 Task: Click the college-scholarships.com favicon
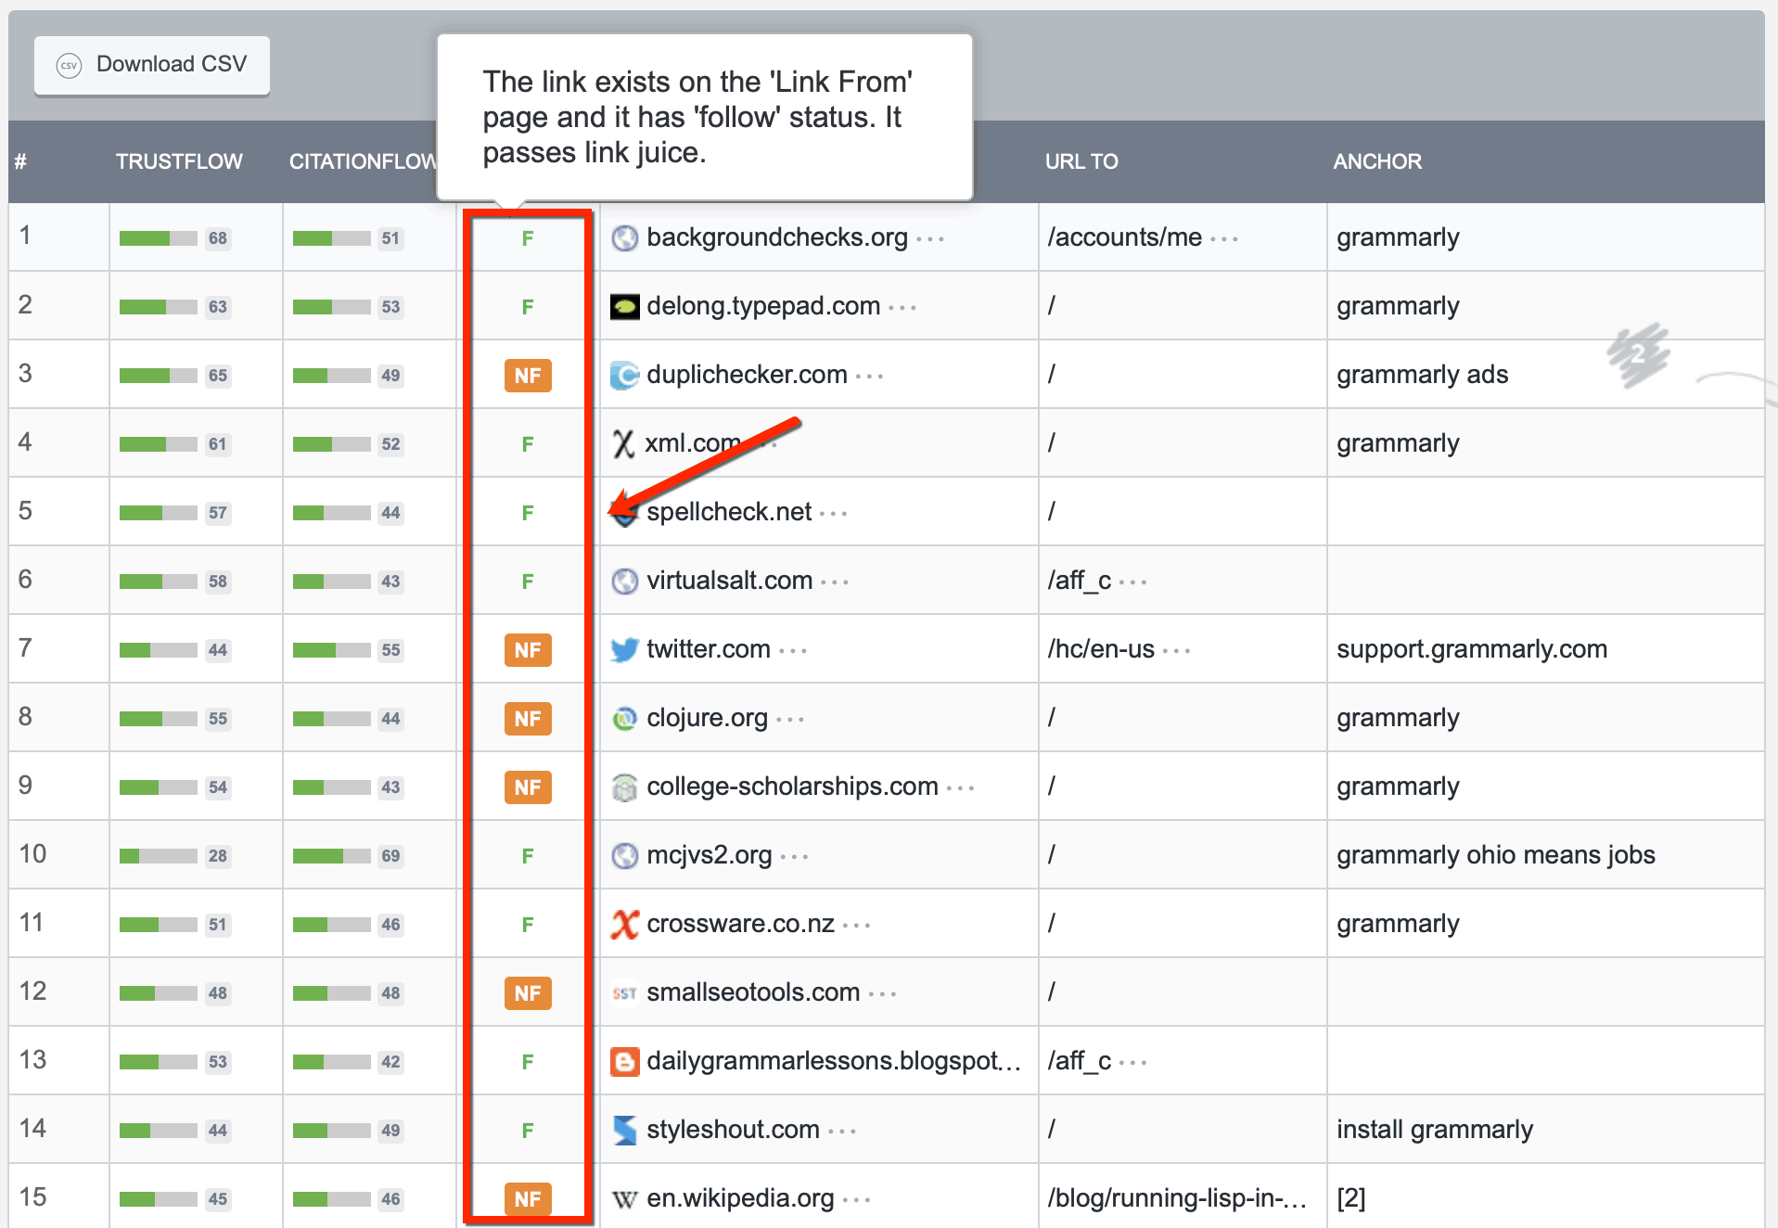click(x=625, y=787)
